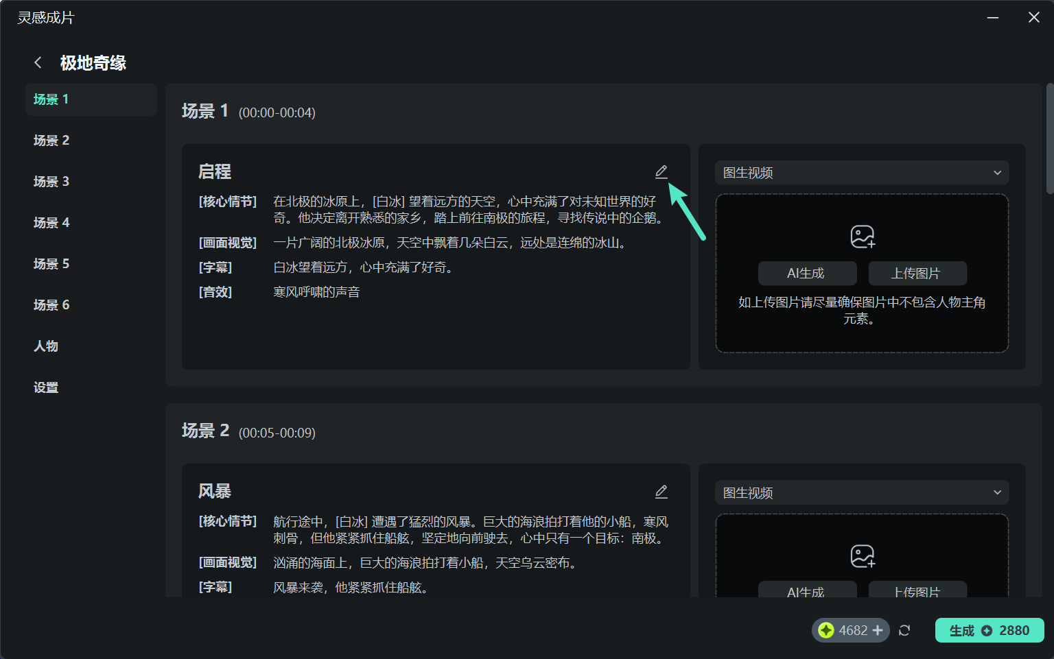Click the [画面视觉] label in the 启程 card
The image size is (1054, 659).
(x=228, y=243)
